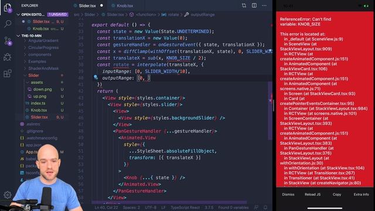Expand the components folder
This screenshot has height=211, width=375.
pyautogui.click(x=40, y=55)
